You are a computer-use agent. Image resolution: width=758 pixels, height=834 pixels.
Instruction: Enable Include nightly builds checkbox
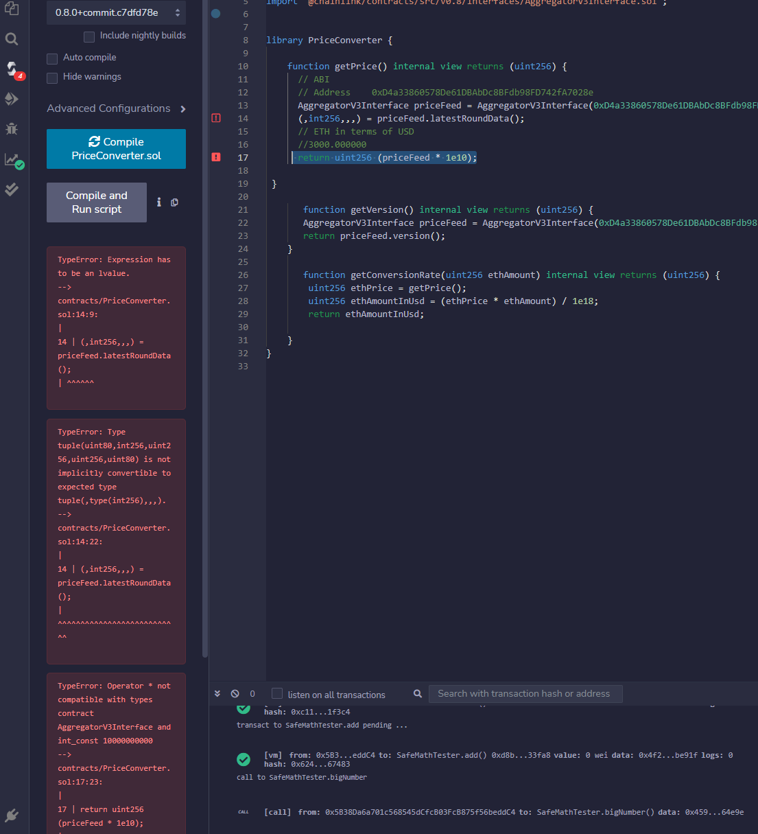[89, 36]
